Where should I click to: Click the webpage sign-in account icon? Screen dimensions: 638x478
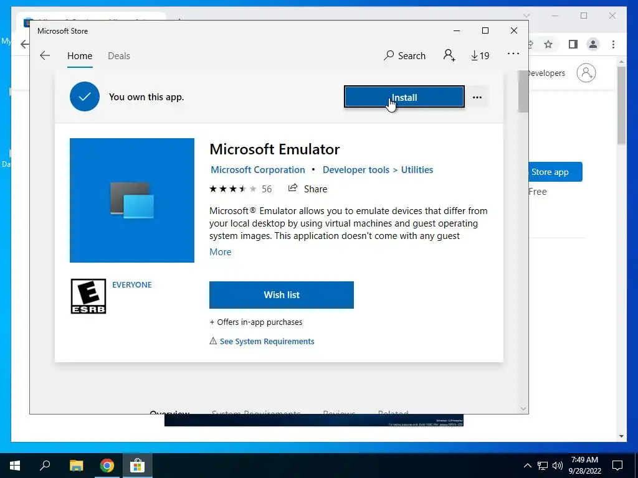click(x=586, y=73)
